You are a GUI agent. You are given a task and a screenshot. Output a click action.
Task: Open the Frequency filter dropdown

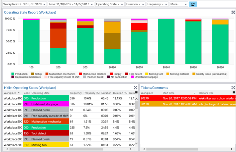(158, 4)
